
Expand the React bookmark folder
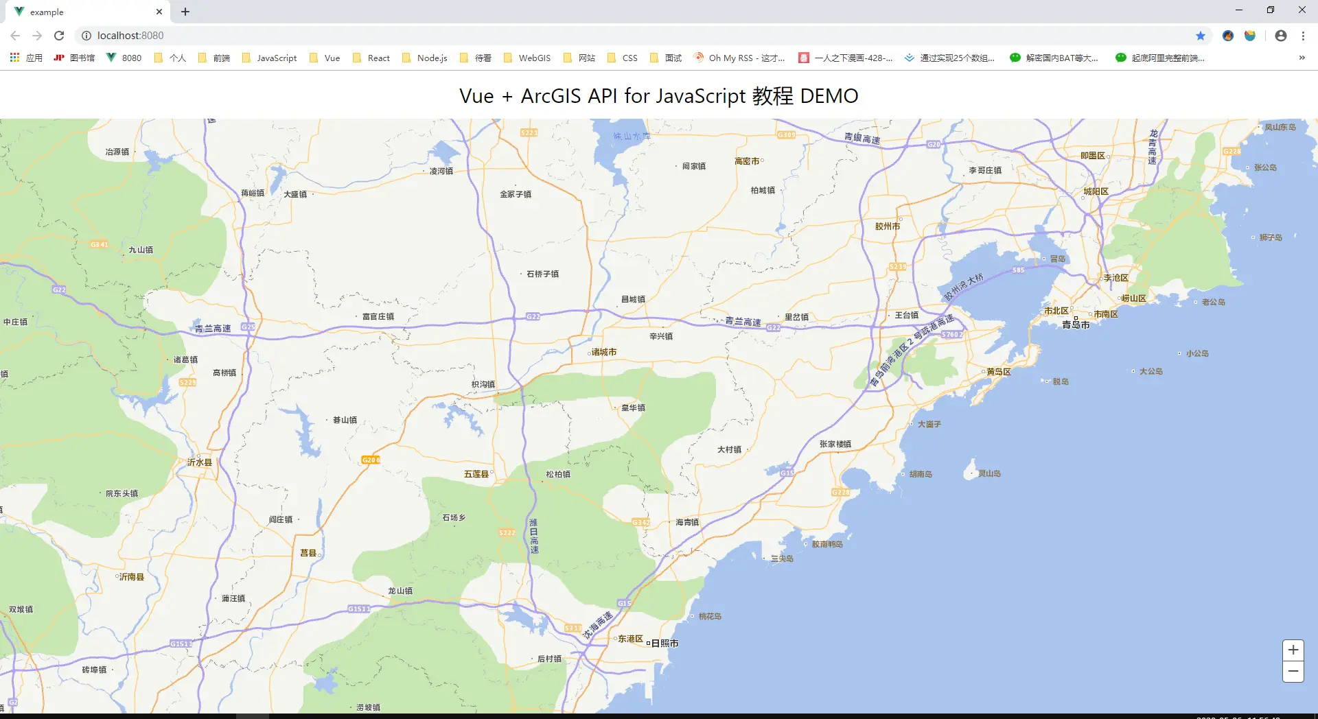point(371,58)
